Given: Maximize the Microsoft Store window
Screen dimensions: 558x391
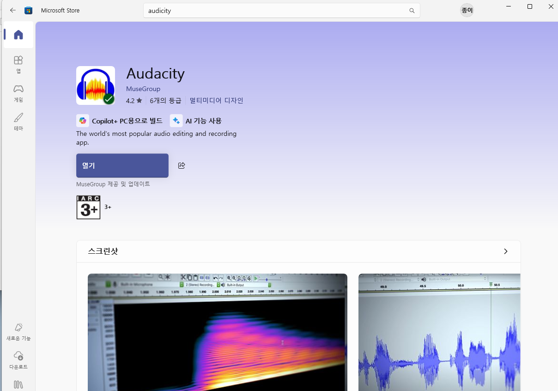Looking at the screenshot, I should [530, 6].
